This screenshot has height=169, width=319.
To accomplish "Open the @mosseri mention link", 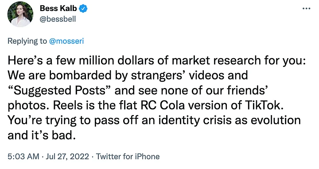I will coord(66,41).
